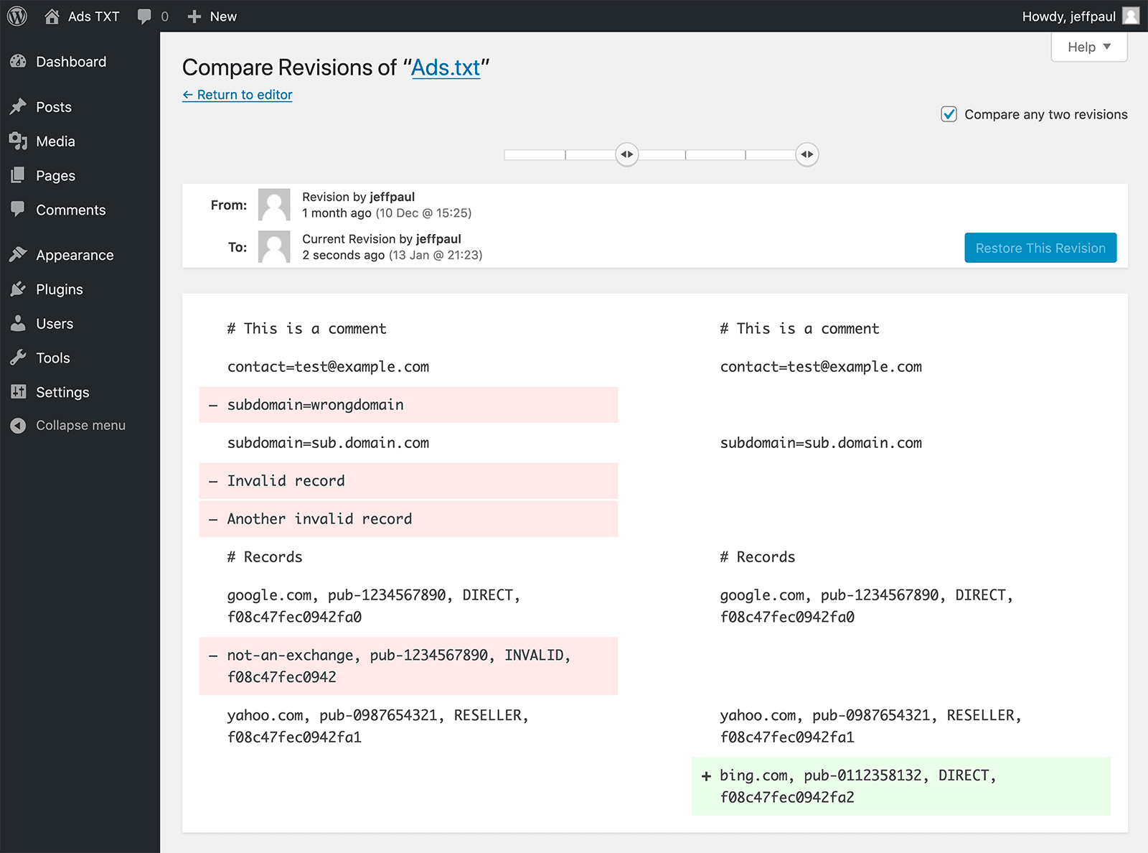The height and width of the screenshot is (853, 1148).
Task: Click the plus icon beside New
Action: pyautogui.click(x=194, y=17)
